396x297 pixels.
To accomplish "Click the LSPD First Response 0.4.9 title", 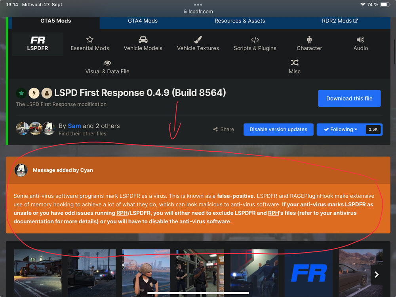I will coord(140,93).
